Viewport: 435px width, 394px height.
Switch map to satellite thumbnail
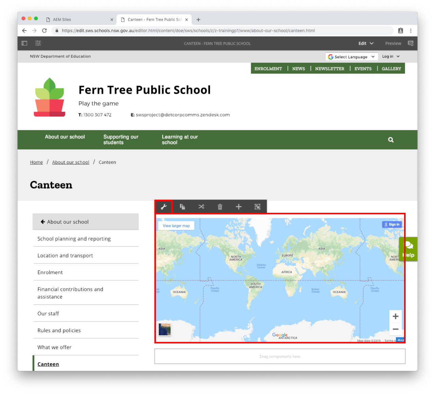coord(165,329)
